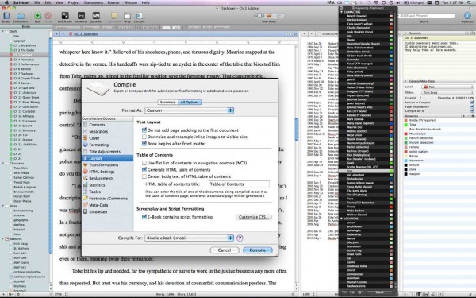
Task: Click the View Mode segmented control
Action: pyautogui.click(x=269, y=16)
